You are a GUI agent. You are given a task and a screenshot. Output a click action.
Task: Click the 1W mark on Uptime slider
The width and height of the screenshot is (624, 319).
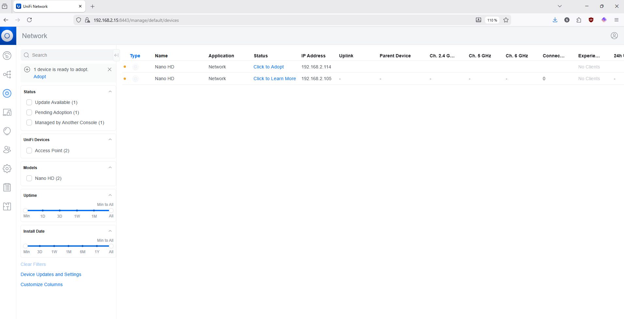77,210
